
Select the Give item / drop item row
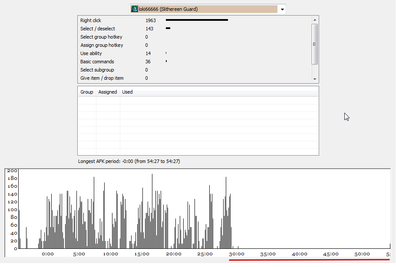point(195,78)
